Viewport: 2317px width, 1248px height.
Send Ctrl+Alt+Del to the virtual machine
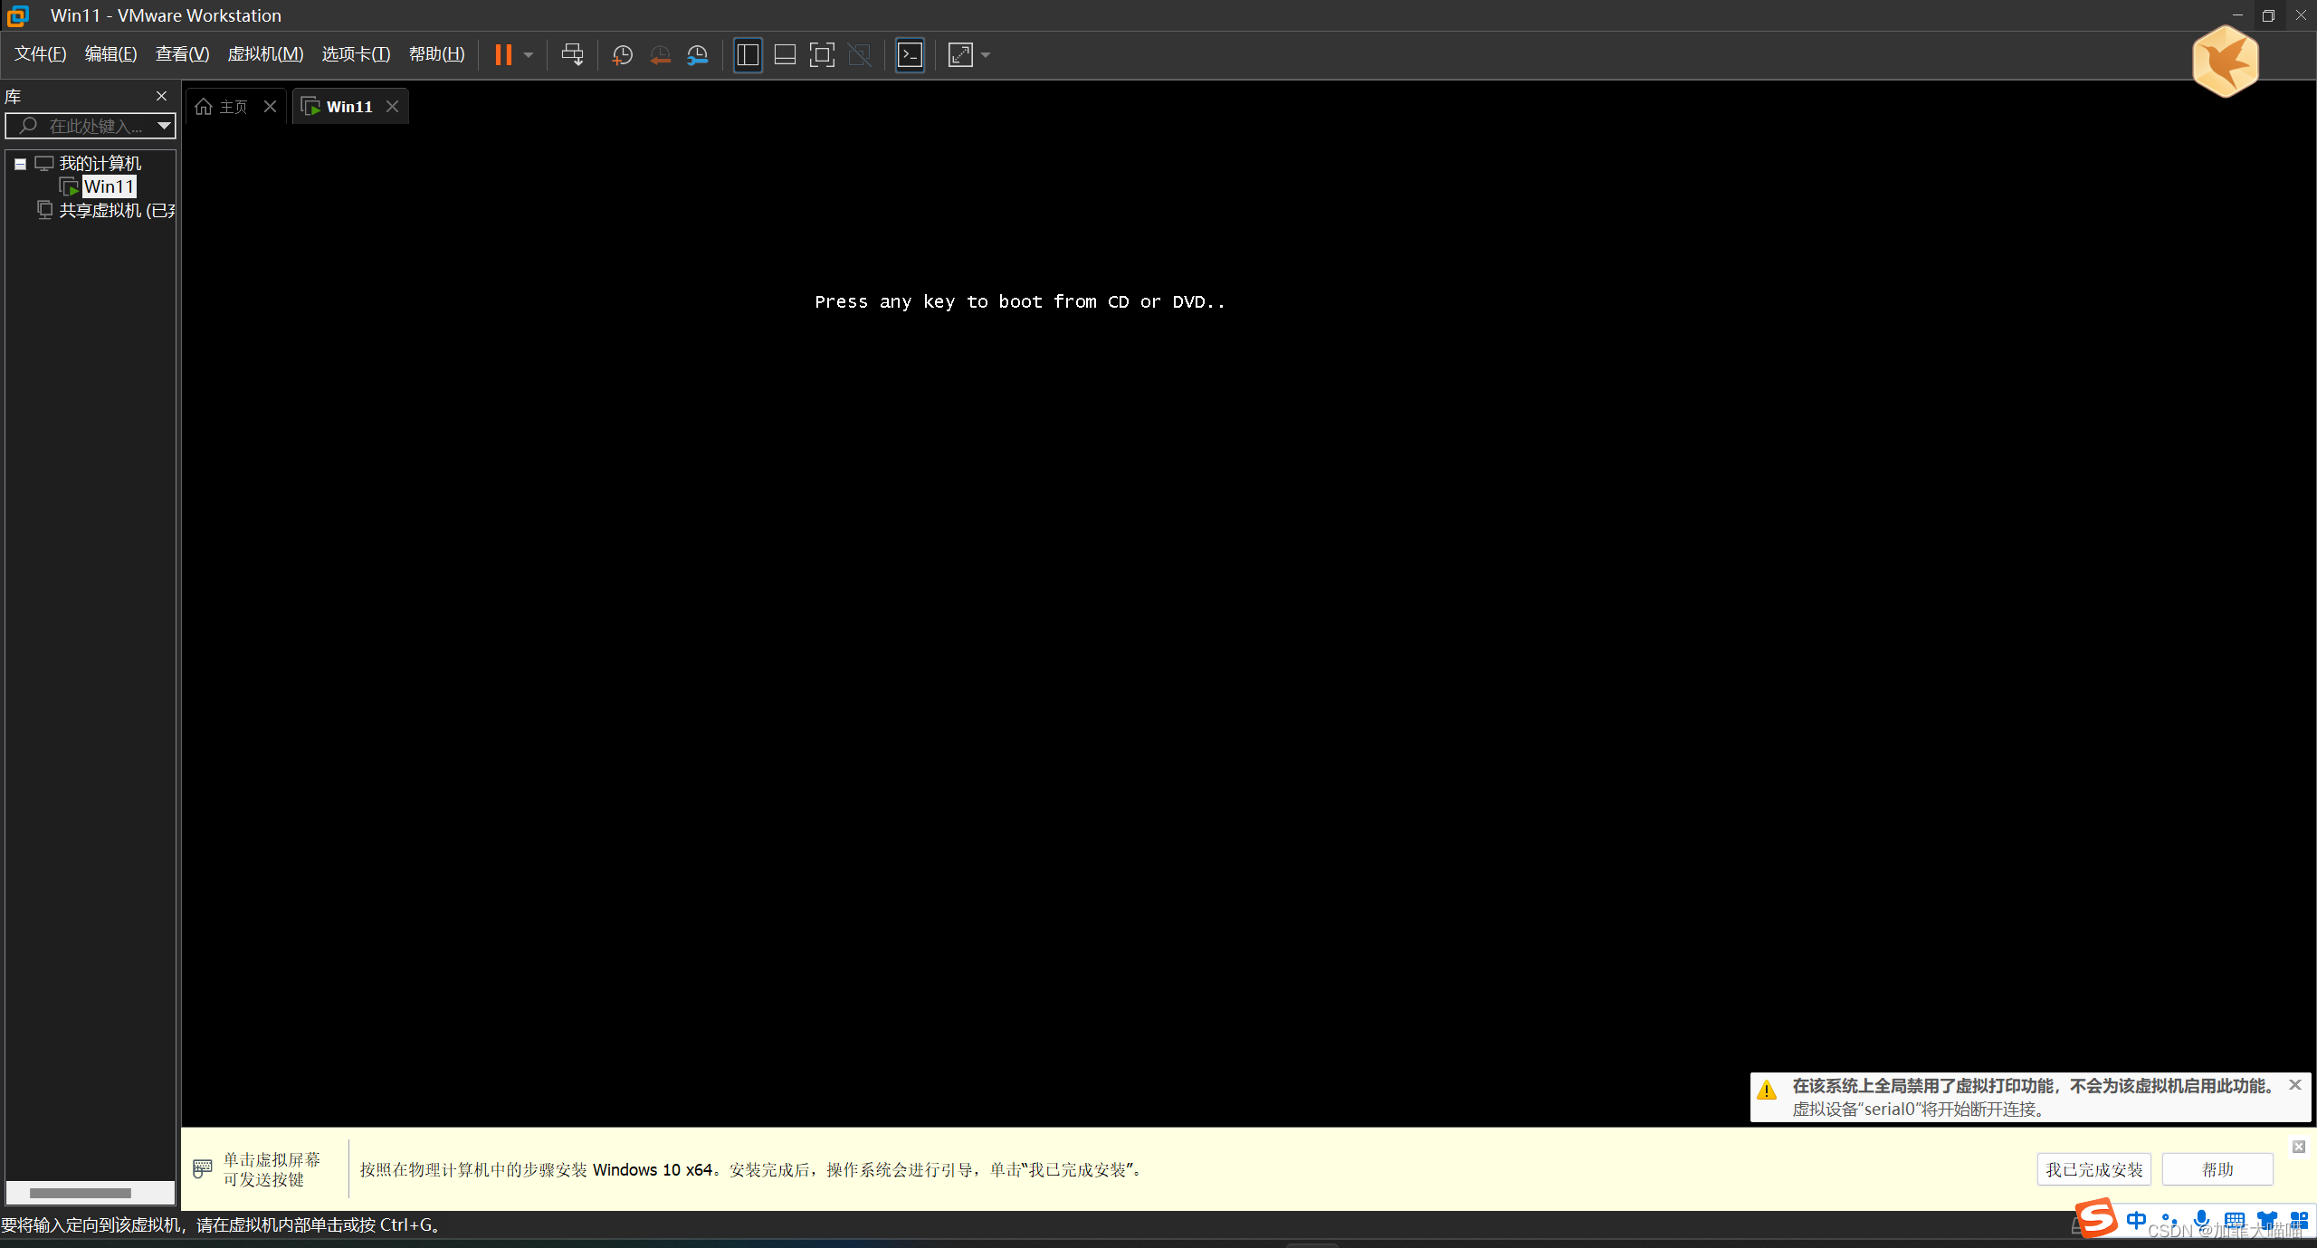[572, 55]
